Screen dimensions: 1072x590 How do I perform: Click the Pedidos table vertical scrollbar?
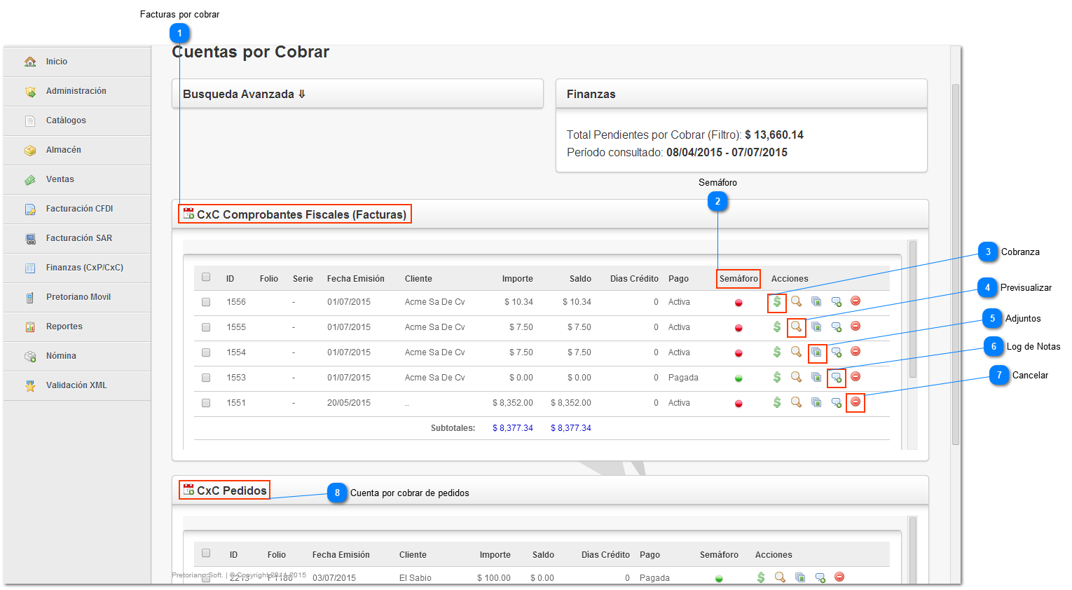[x=912, y=550]
